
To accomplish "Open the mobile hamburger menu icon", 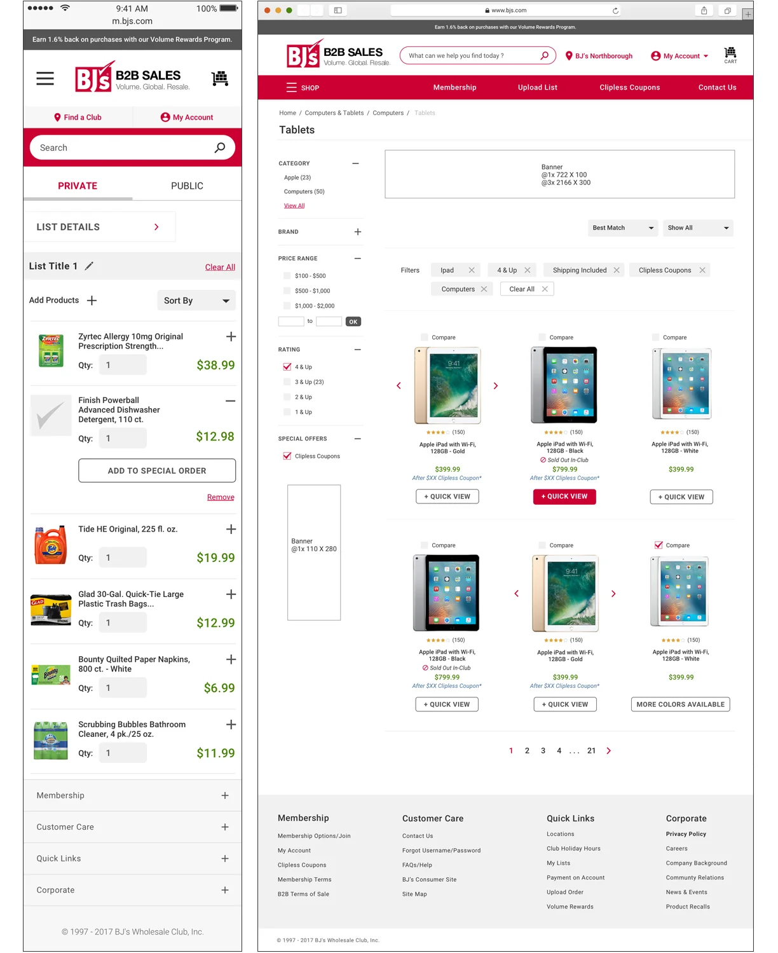I will pyautogui.click(x=45, y=79).
